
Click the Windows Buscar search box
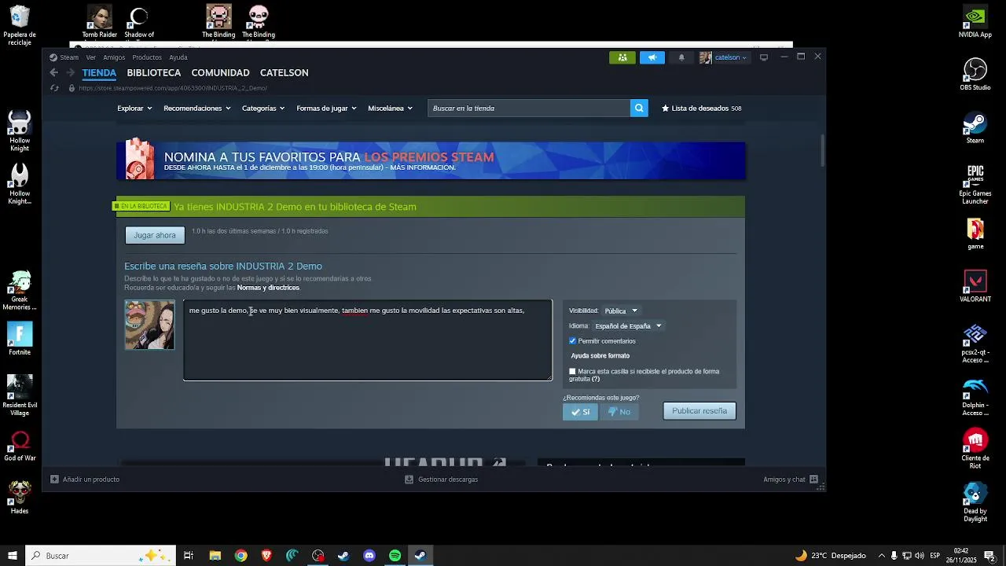point(101,556)
